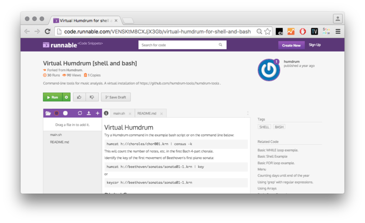Screen dimensions: 365x223
Task: Give the snippet a thumbs down
Action: pyautogui.click(x=92, y=97)
